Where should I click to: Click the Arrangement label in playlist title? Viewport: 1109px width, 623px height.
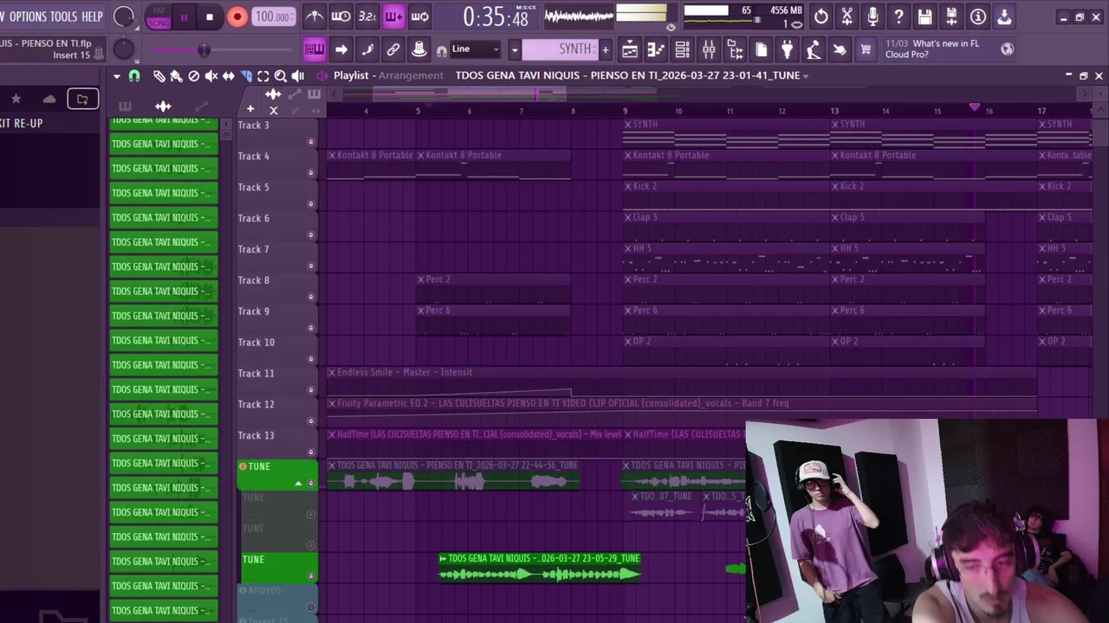click(411, 75)
